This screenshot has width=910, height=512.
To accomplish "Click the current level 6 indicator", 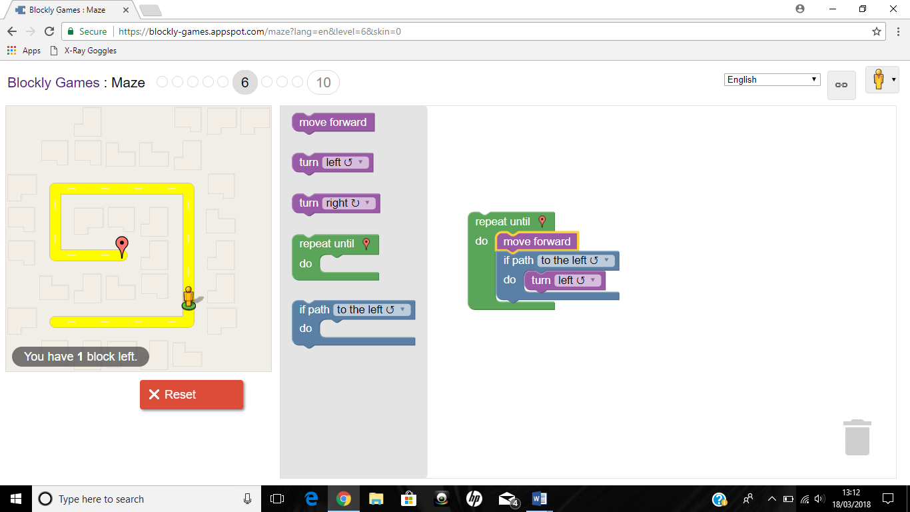I will pyautogui.click(x=245, y=82).
